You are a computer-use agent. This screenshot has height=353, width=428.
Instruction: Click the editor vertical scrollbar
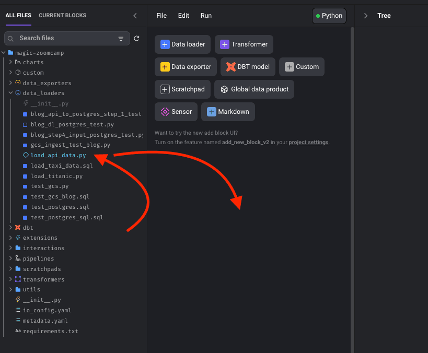pos(352,190)
